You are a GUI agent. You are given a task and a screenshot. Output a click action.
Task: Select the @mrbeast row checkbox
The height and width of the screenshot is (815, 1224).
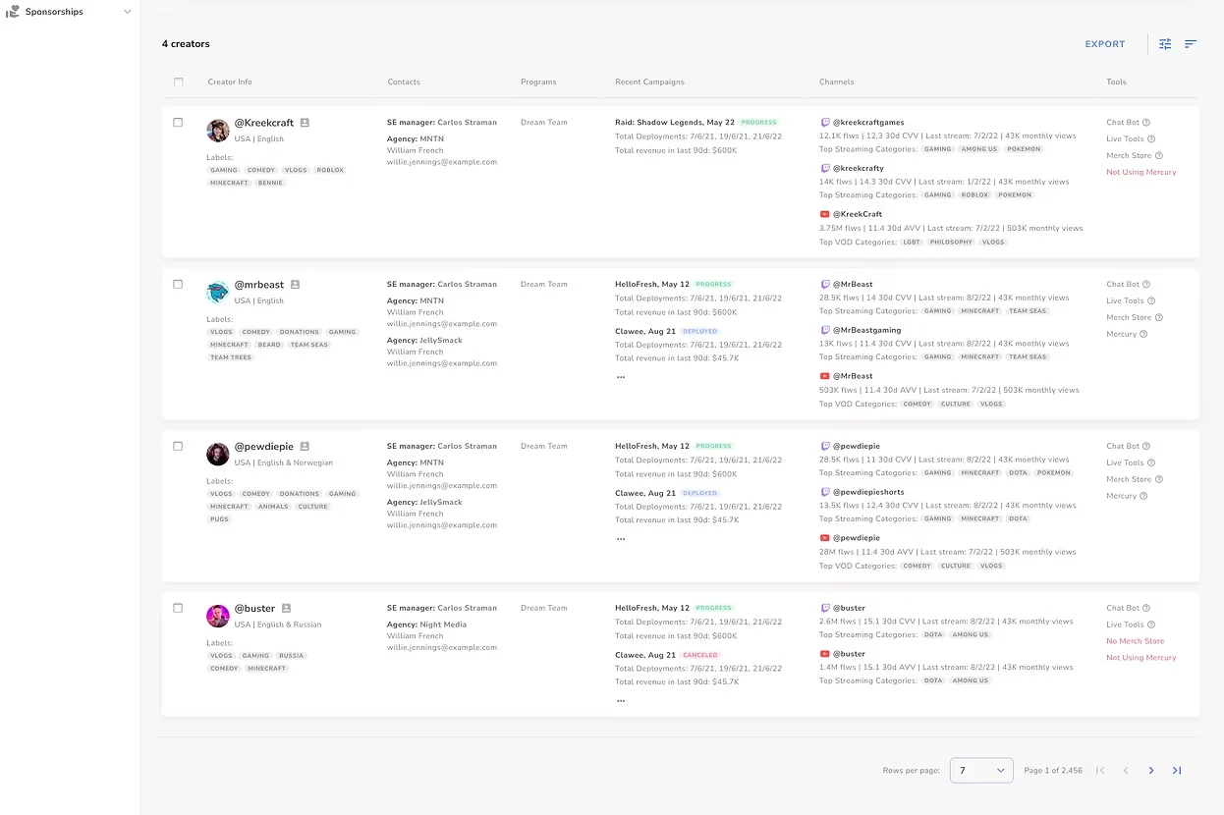(x=178, y=285)
